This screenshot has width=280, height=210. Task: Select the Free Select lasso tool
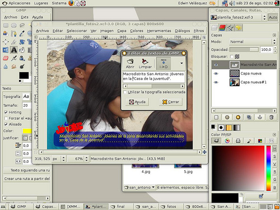click(x=22, y=25)
